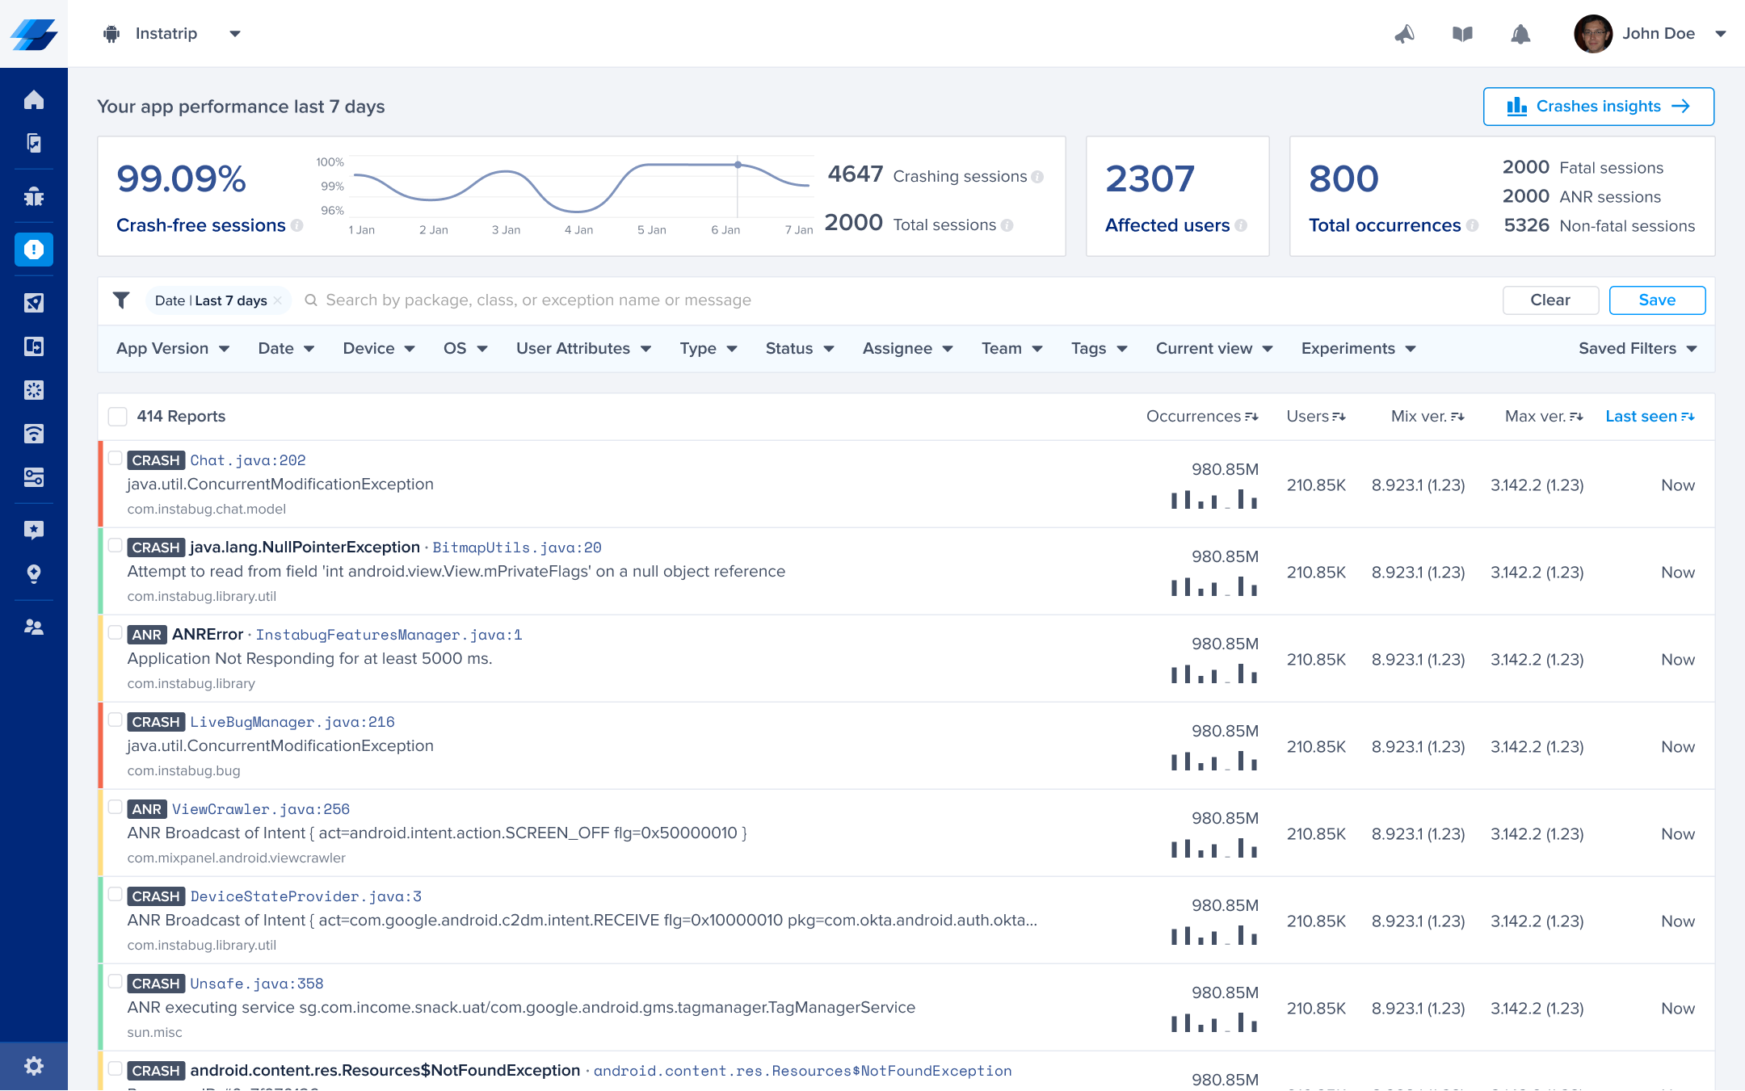Viewport: 1745px width, 1091px height.
Task: Open the team members sidebar icon
Action: click(x=34, y=627)
